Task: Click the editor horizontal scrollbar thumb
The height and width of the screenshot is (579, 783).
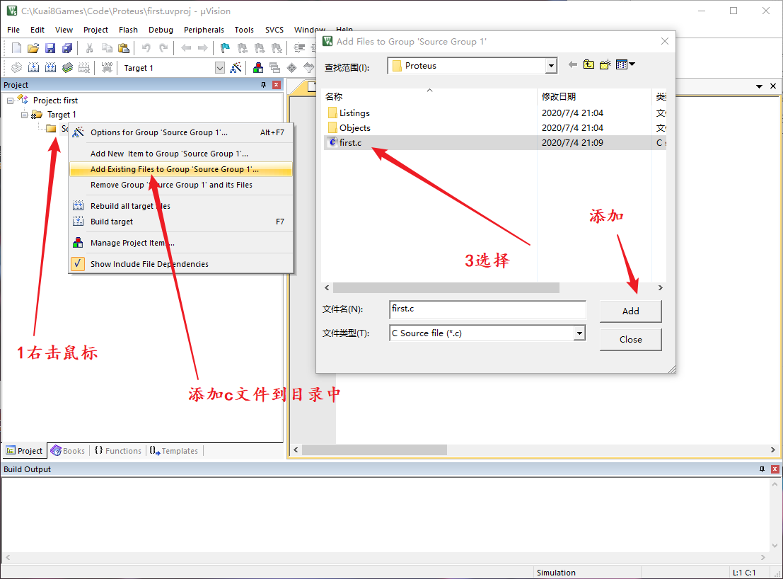Action: point(374,450)
